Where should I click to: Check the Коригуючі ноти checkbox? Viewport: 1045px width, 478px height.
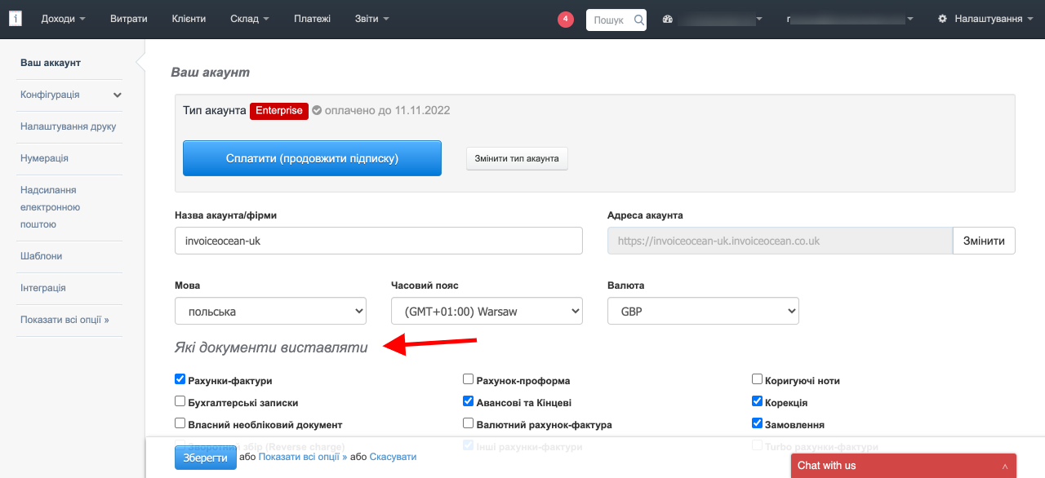(x=757, y=379)
